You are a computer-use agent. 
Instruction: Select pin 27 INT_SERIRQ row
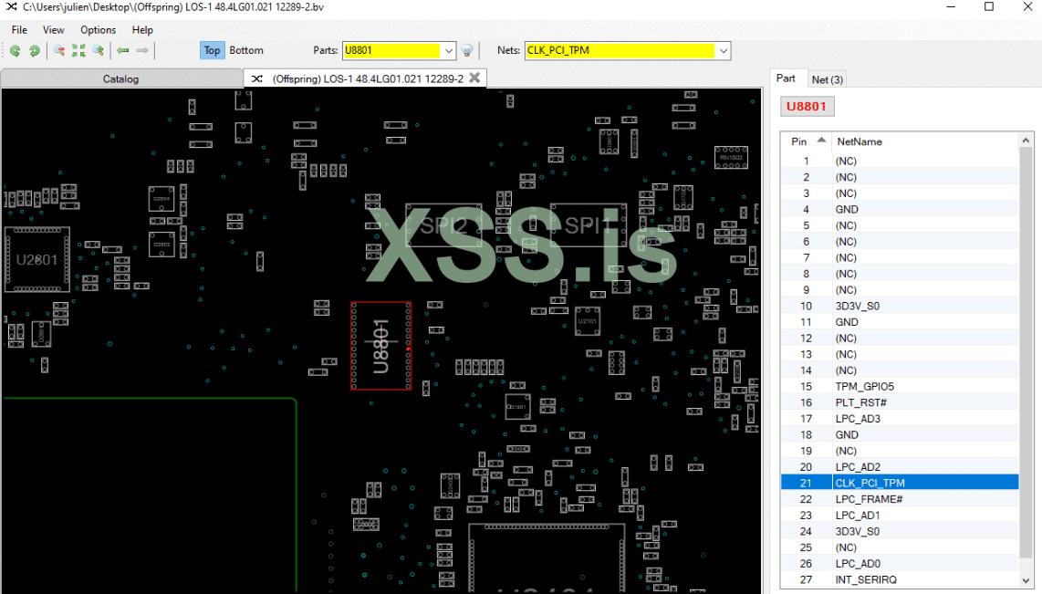[x=900, y=580]
